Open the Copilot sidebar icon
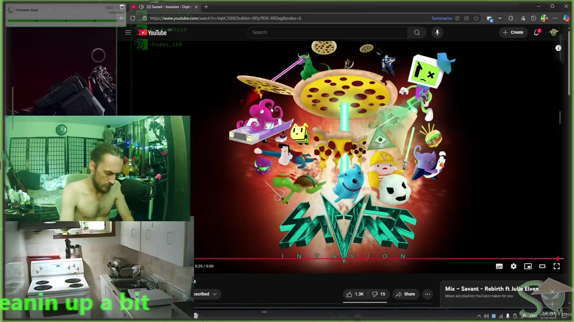The width and height of the screenshot is (574, 322). 566,18
